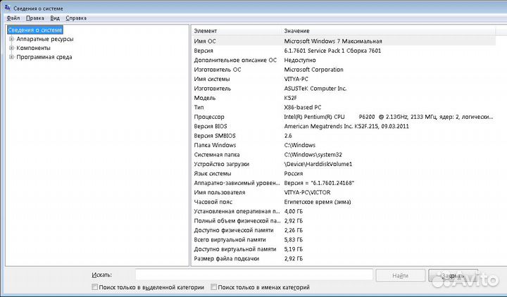Select the Папка Windows row
This screenshot has height=297, width=507.
pos(344,145)
